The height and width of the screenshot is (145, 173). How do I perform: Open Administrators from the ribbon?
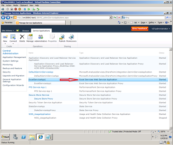point(41,38)
